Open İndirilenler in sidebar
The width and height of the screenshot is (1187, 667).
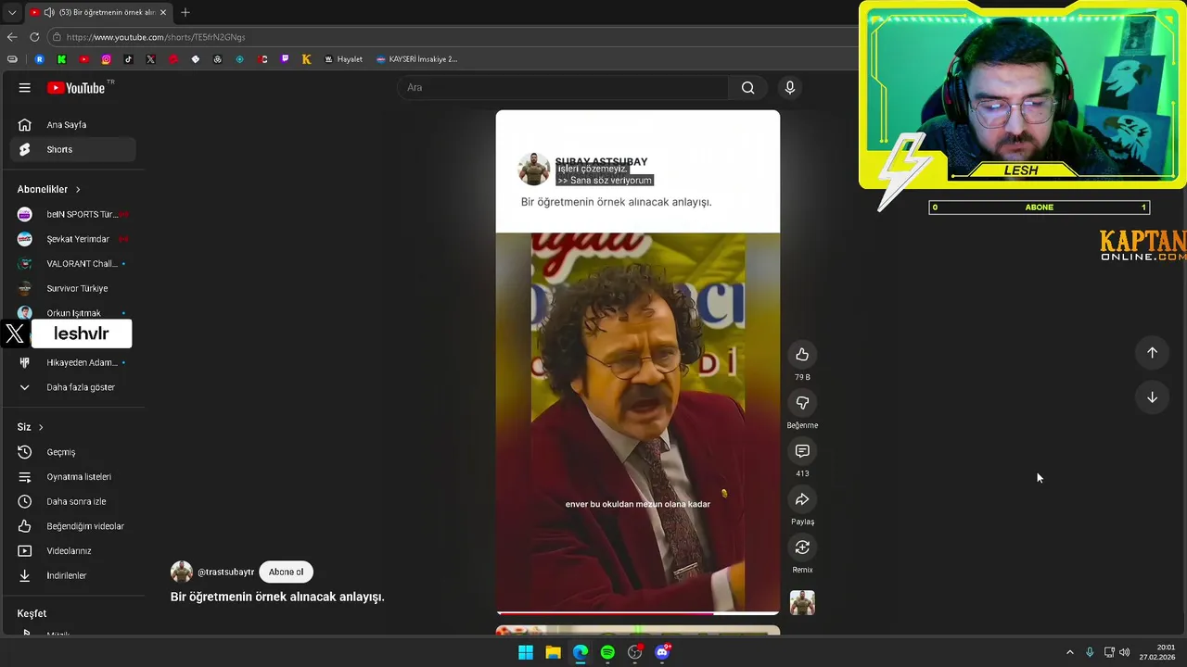pyautogui.click(x=72, y=575)
